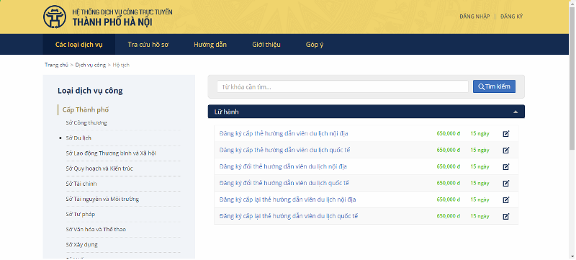Go to Dịch vụ công breadcrumb
This screenshot has width=576, height=260.
[x=91, y=65]
